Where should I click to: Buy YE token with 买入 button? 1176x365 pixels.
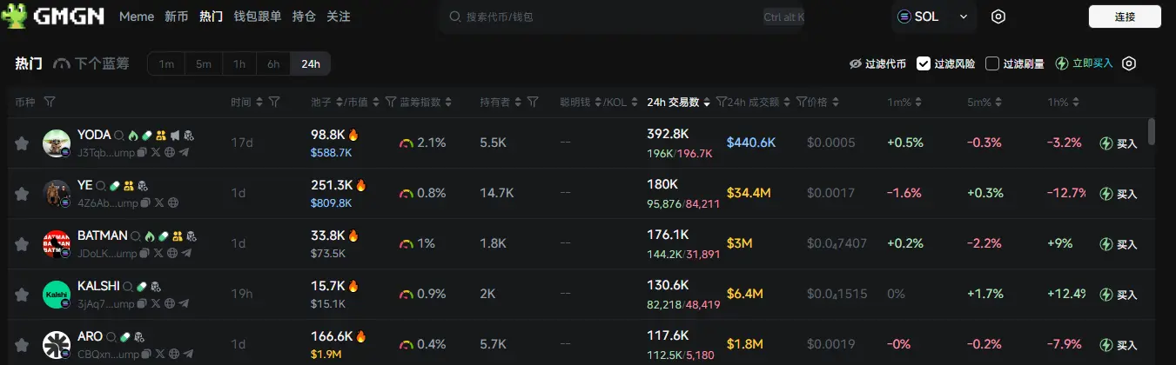[1119, 194]
